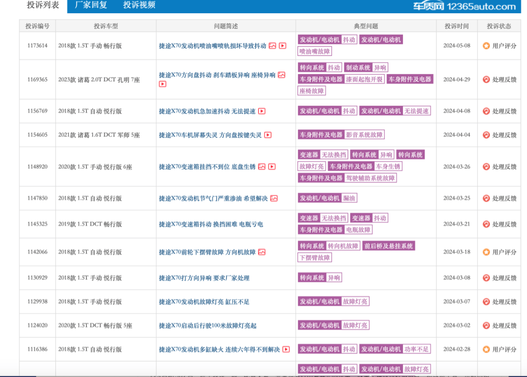The width and height of the screenshot is (527, 377).
Task: Open complaint 捷途X70发动机喷油嘴喷轨损坏导致抖动
Action: [212, 46]
